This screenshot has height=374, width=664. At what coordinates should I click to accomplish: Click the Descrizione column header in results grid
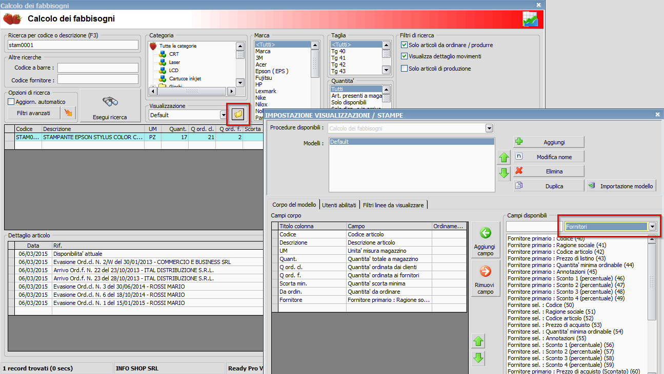[x=93, y=129]
